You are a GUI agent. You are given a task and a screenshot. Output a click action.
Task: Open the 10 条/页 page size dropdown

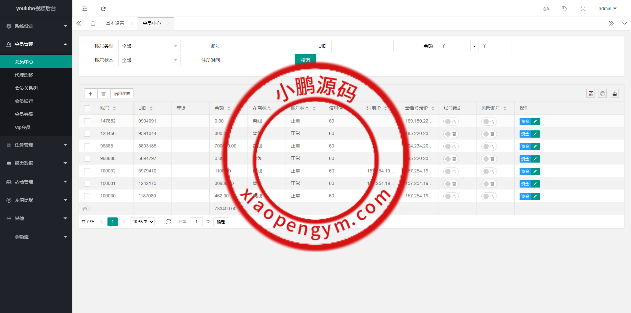(143, 222)
